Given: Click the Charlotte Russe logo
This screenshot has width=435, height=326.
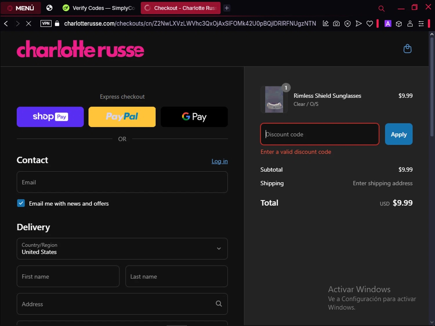Looking at the screenshot, I should click(x=80, y=49).
